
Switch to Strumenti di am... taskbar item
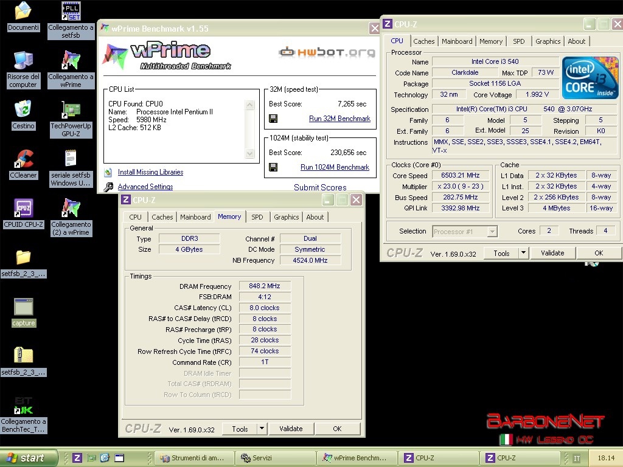click(193, 458)
